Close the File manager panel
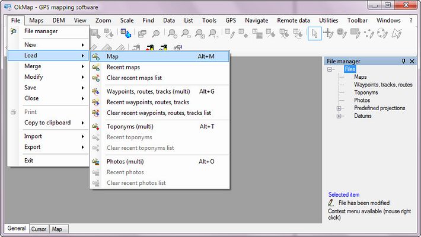Viewport: 421px width, 237px height. pos(412,61)
